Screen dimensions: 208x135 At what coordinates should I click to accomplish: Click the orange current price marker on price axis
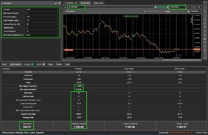tap(197, 49)
